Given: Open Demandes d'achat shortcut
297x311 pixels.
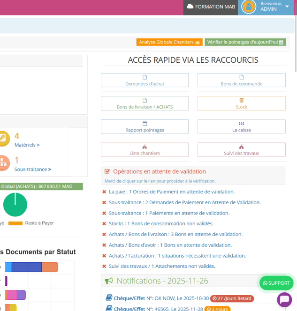Looking at the screenshot, I should pos(145,80).
